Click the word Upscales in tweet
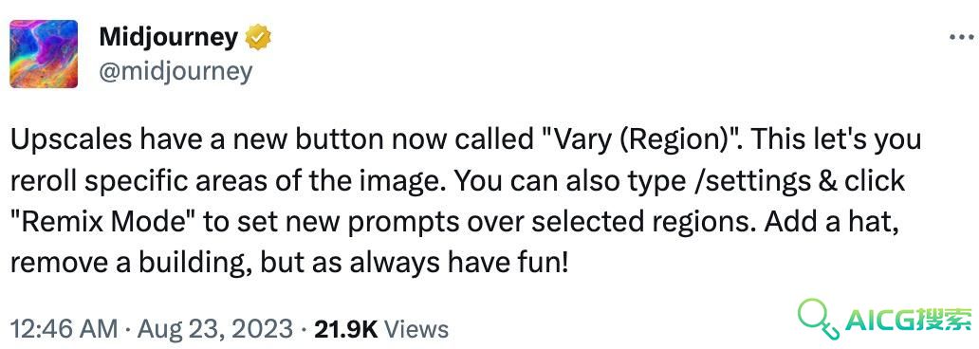 tap(71, 139)
